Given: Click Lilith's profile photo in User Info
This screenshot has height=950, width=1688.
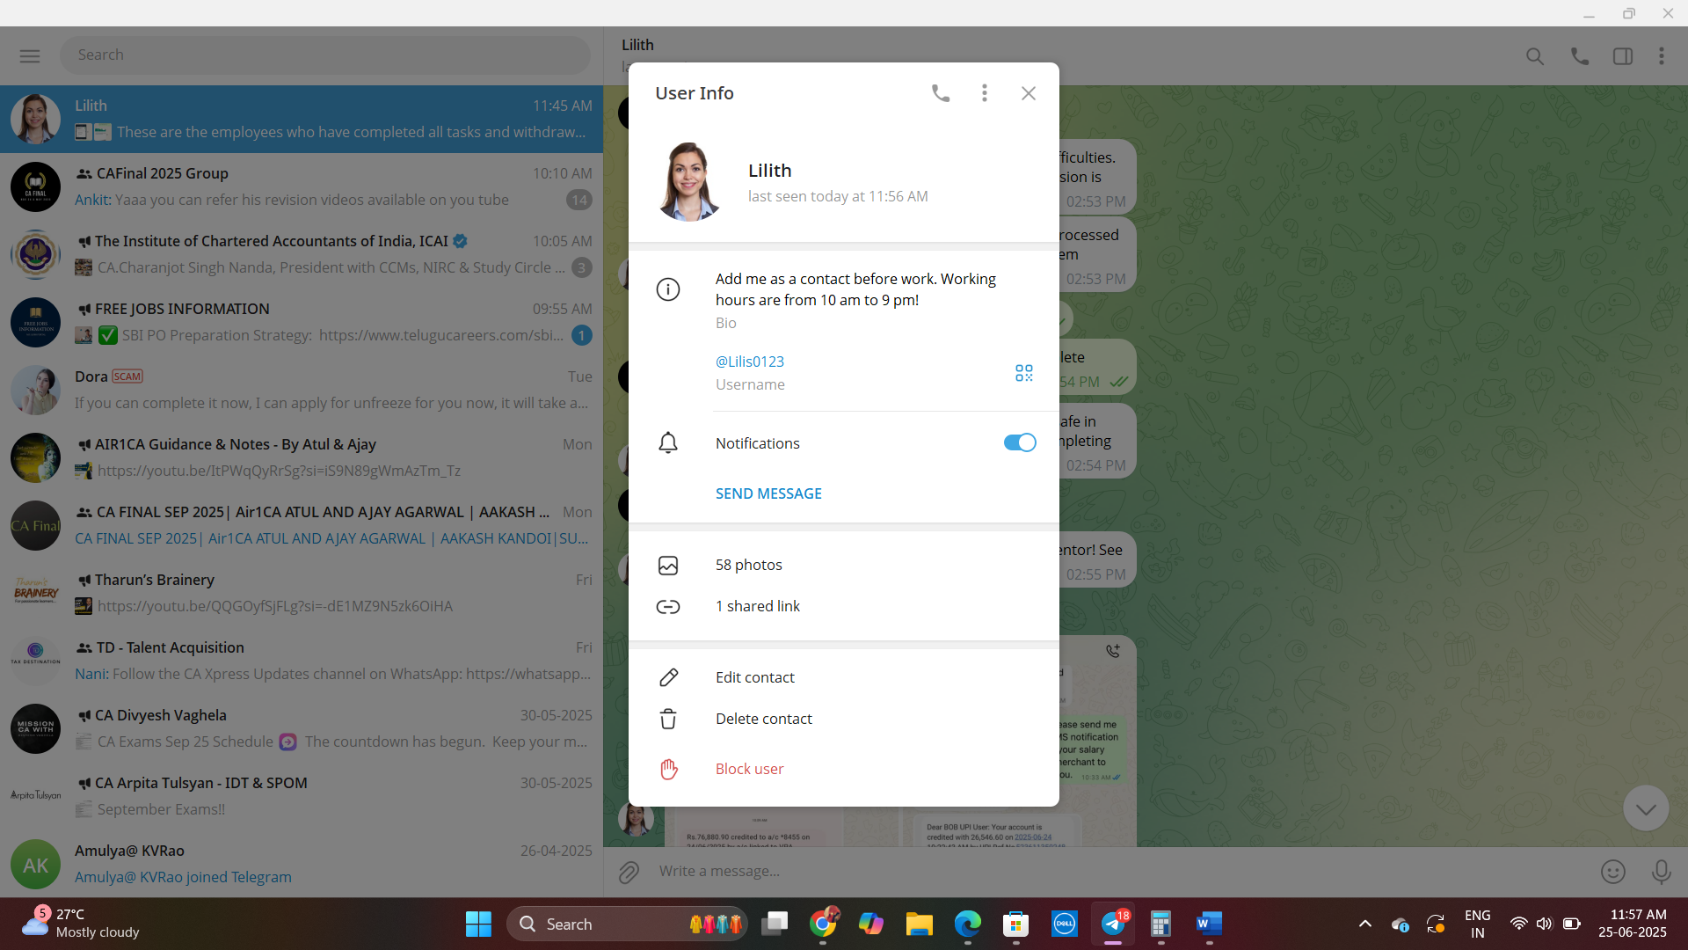Looking at the screenshot, I should click(x=688, y=182).
